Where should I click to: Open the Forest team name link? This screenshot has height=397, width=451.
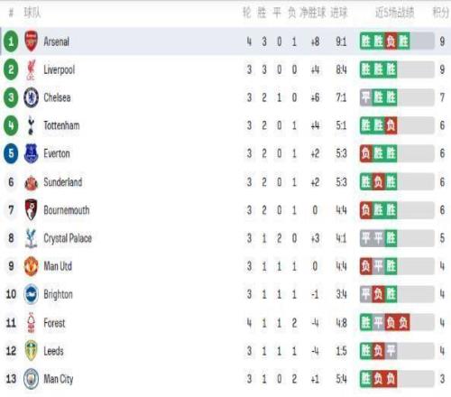click(x=54, y=323)
